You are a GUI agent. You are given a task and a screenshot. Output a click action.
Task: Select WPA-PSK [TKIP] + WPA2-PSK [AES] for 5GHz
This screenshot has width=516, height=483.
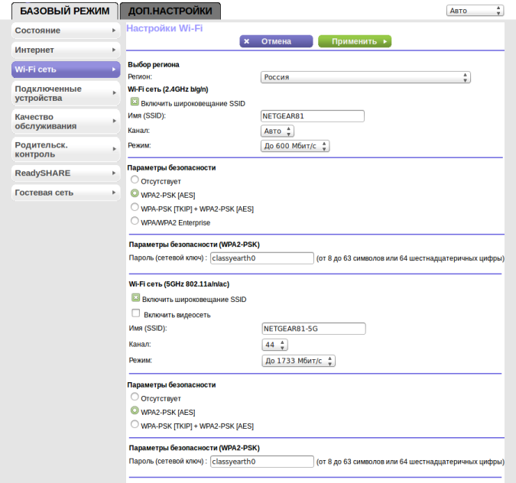[x=135, y=424]
